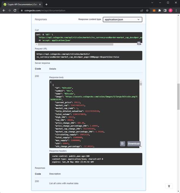Share this page via address bar icon
Image resolution: width=180 pixels, height=193 pixels.
tap(142, 11)
